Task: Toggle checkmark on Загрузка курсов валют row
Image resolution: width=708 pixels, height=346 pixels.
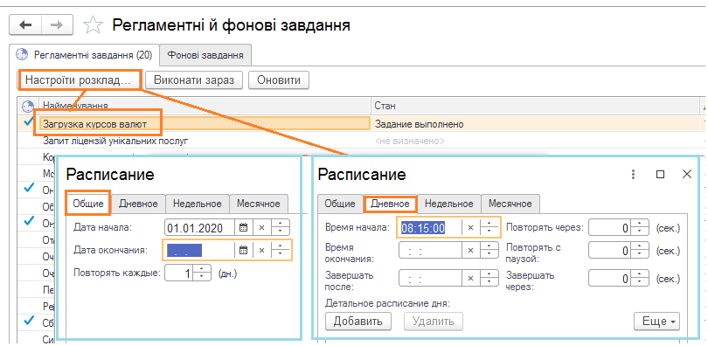Action: [28, 121]
